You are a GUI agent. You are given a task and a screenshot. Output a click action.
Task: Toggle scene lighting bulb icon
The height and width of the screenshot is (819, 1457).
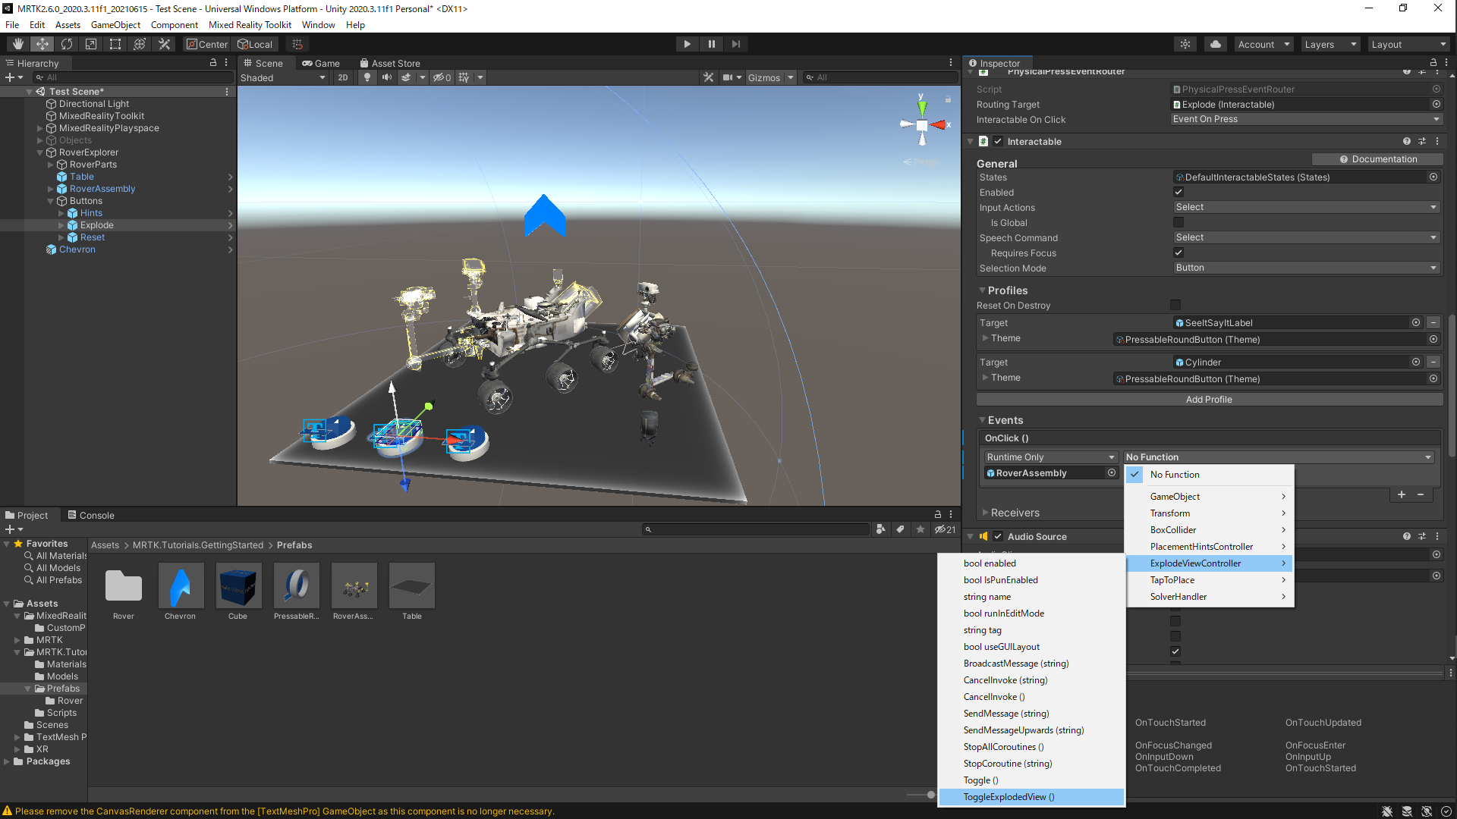[367, 77]
